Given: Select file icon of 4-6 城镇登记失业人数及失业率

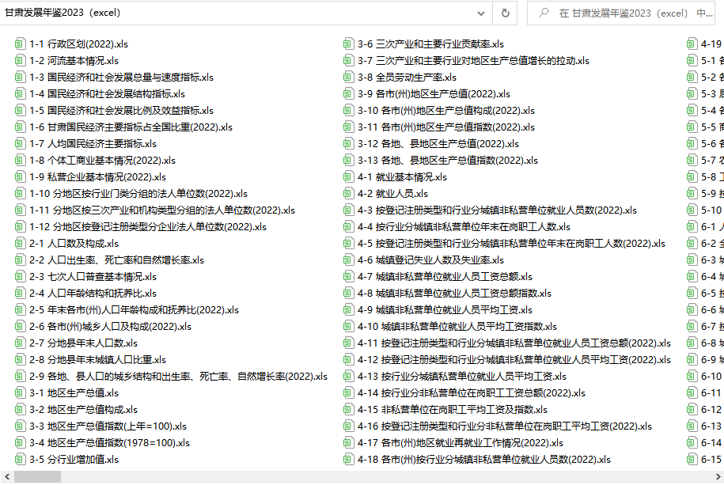Looking at the screenshot, I should point(348,260).
